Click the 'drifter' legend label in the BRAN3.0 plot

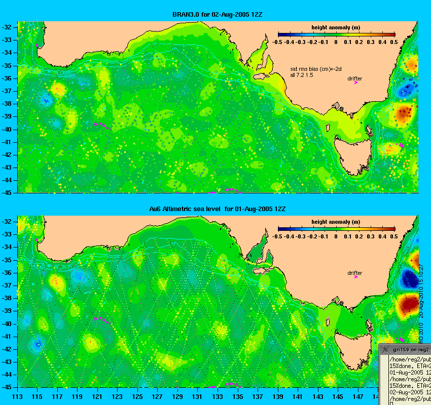354,78
